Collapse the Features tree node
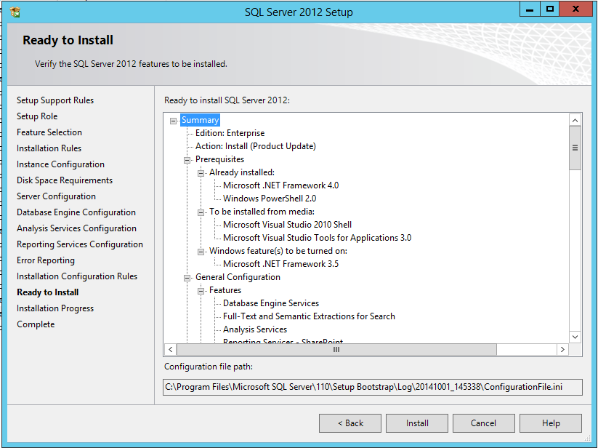Image resolution: width=598 pixels, height=448 pixels. pos(201,291)
